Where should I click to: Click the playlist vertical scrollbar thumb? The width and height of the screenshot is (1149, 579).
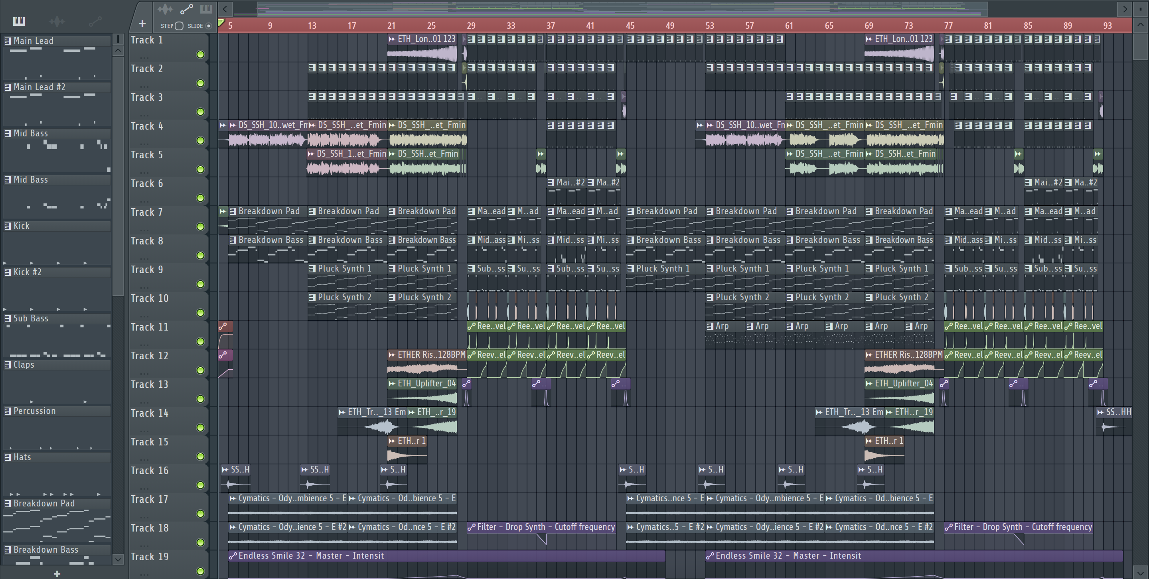tap(1141, 46)
